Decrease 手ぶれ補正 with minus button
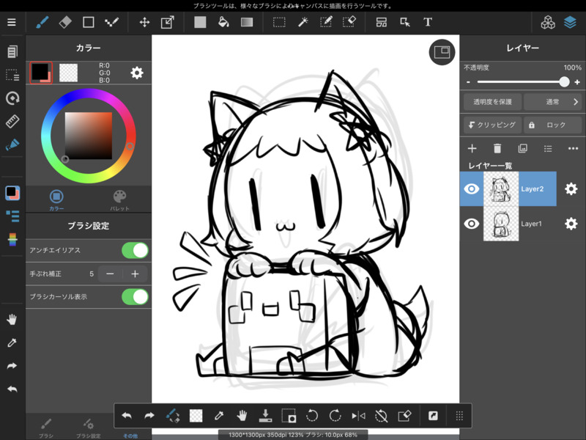The height and width of the screenshot is (440, 586). click(110, 274)
